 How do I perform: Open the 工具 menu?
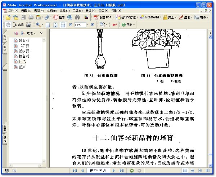(x=77, y=10)
